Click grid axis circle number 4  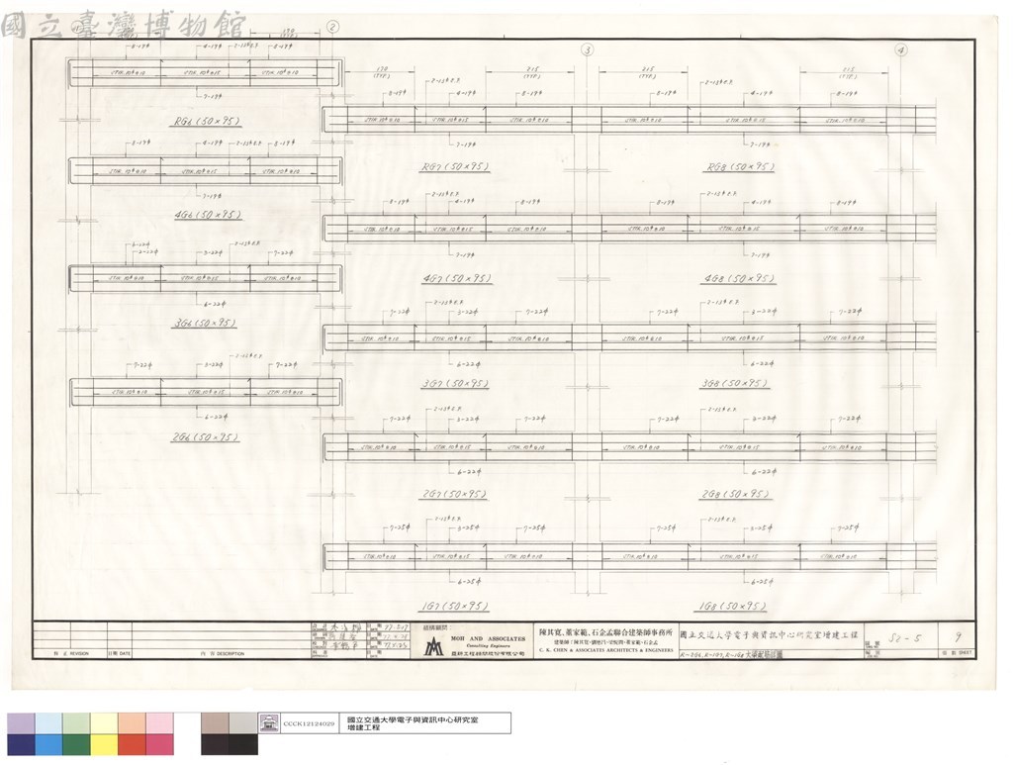[900, 49]
